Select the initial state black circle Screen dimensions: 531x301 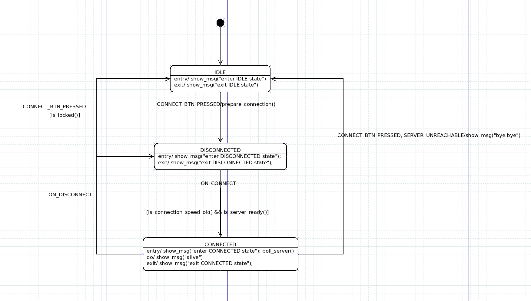click(x=220, y=23)
